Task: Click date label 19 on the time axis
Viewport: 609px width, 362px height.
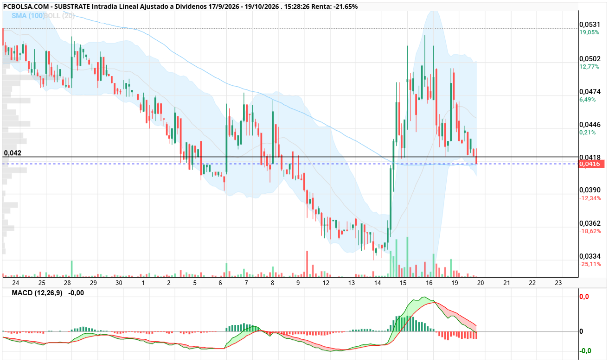Action: pyautogui.click(x=455, y=283)
